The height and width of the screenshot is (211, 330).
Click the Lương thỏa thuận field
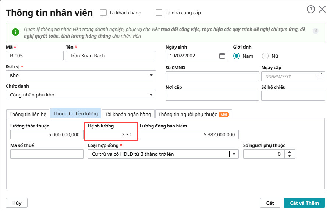coord(47,134)
